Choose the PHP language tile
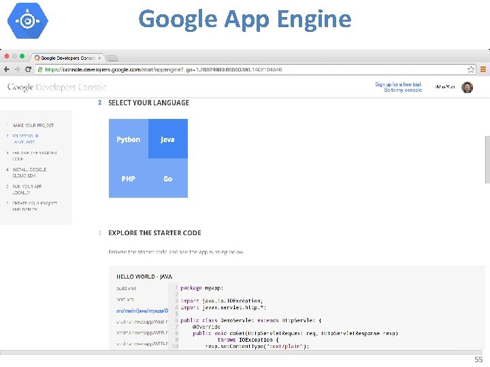 129,178
